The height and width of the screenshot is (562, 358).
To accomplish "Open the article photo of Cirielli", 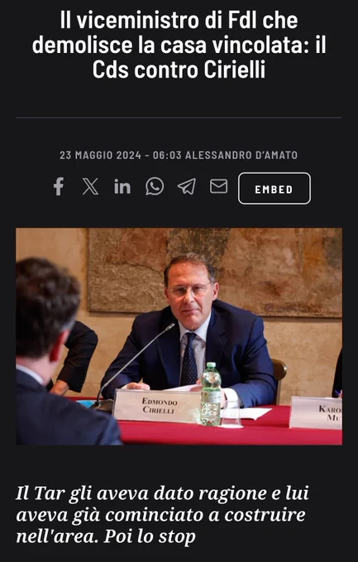I will tap(179, 336).
